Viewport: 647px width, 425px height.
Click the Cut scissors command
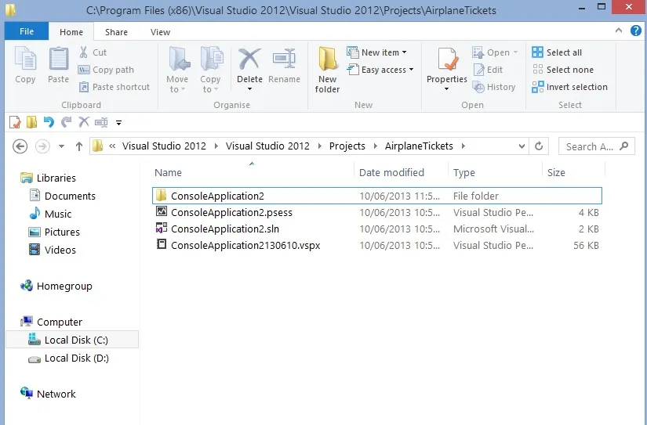(x=93, y=52)
